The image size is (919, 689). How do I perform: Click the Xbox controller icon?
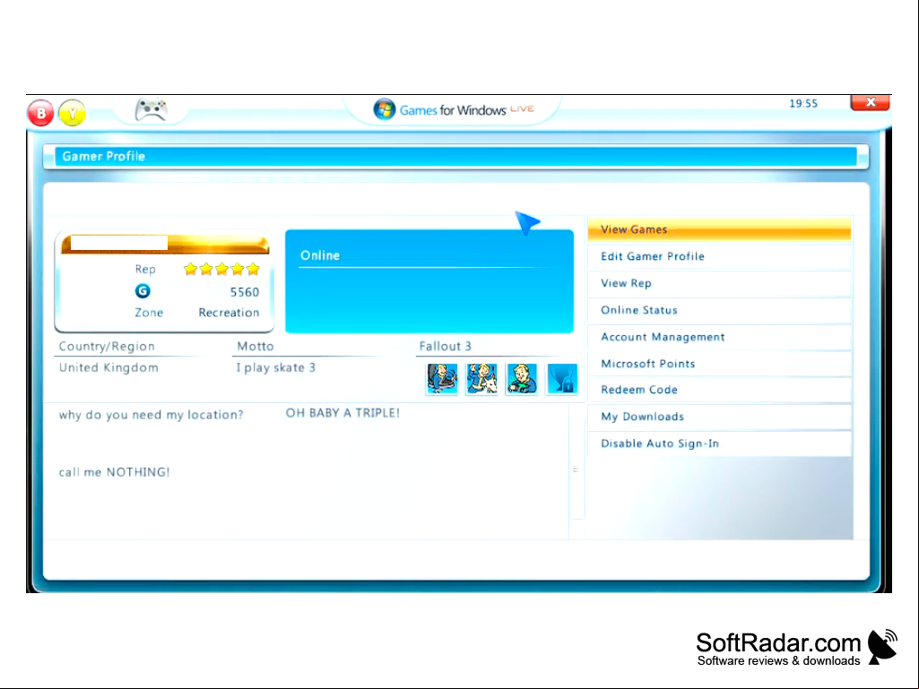point(152,109)
